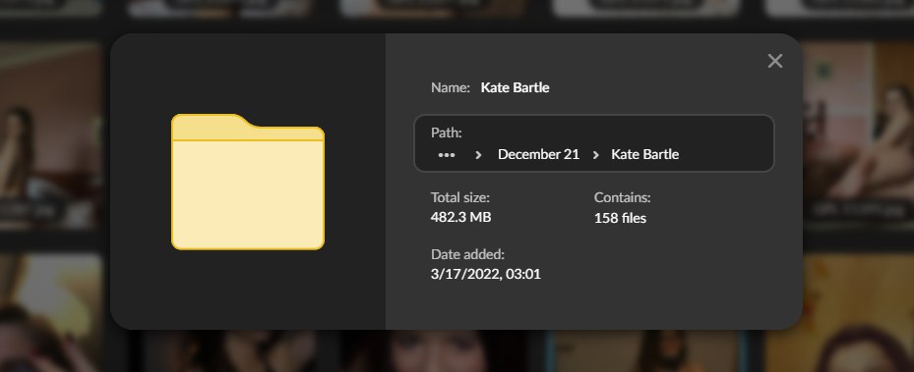Open the December 21 path segment
914x372 pixels.
click(538, 154)
